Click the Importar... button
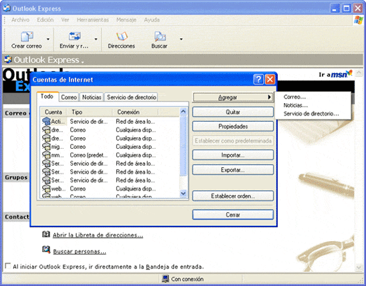 click(233, 155)
